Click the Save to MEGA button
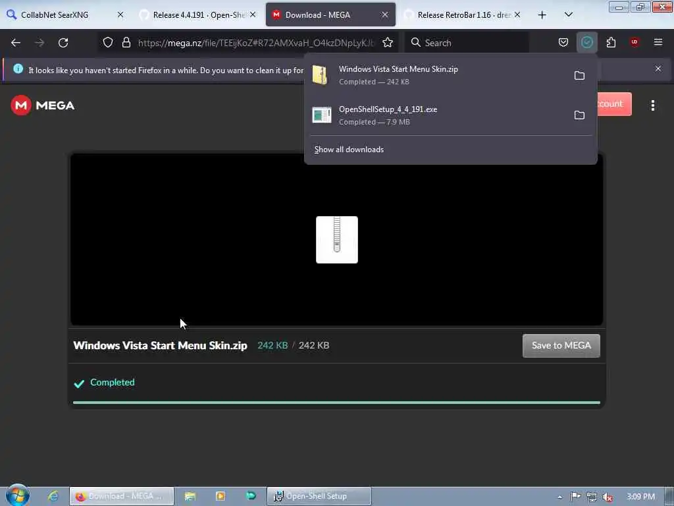 coord(561,345)
